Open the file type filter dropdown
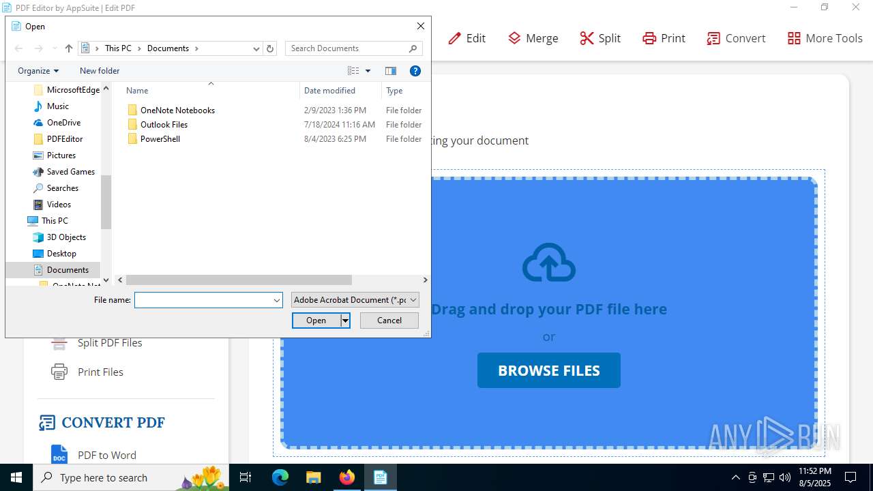 pyautogui.click(x=355, y=300)
